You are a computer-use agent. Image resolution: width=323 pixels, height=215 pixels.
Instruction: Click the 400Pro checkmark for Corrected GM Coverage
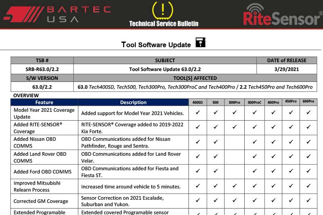pos(273,200)
